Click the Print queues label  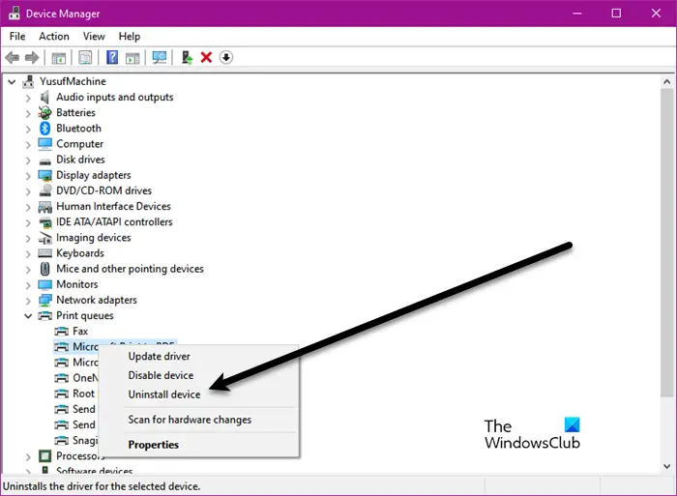coord(85,315)
